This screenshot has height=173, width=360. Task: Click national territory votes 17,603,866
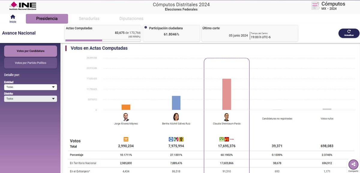(x=226, y=163)
